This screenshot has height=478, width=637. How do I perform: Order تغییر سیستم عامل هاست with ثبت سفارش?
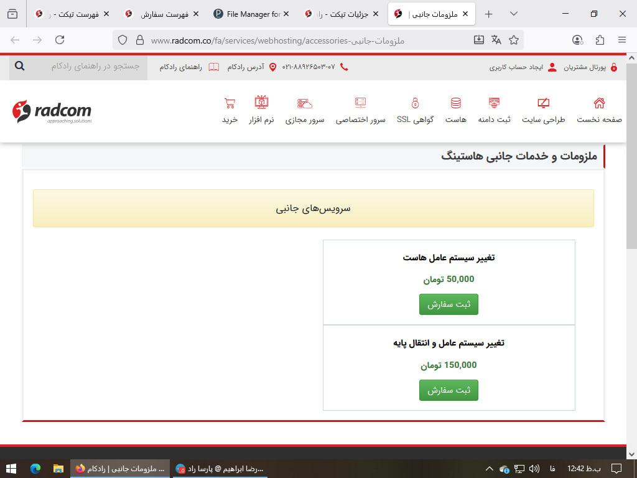[449, 304]
